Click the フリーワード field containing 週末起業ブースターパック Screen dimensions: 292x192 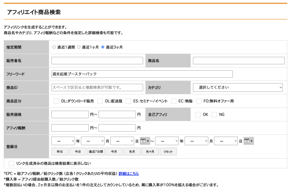pos(142,74)
